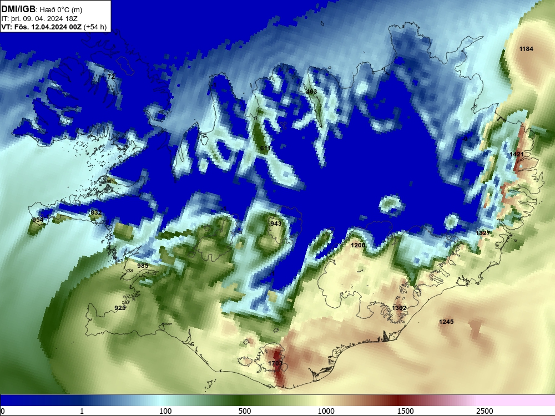555x416 pixels.
Task: Click the map value 1327
Action: [483, 233]
